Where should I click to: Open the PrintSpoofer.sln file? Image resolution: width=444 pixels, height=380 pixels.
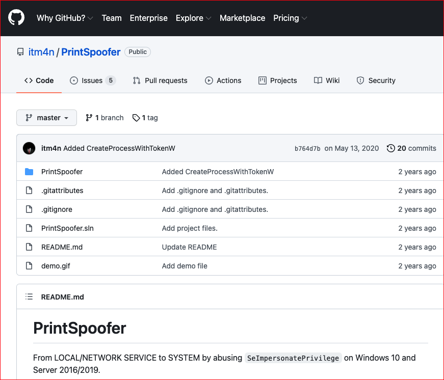67,228
